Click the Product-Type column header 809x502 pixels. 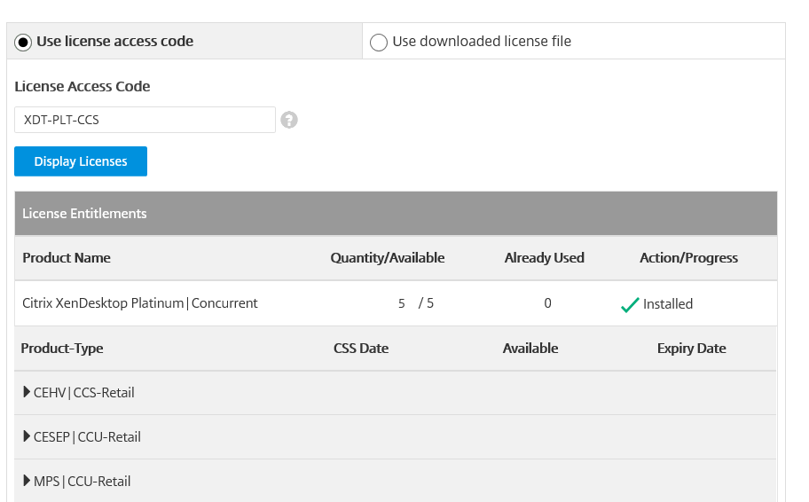click(x=62, y=349)
